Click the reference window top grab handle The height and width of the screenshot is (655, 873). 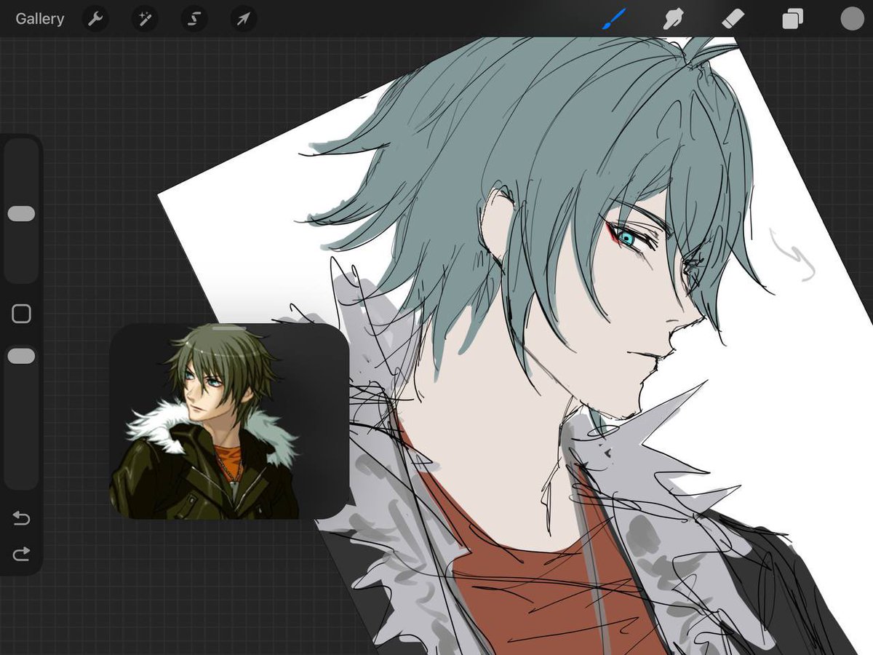[229, 328]
